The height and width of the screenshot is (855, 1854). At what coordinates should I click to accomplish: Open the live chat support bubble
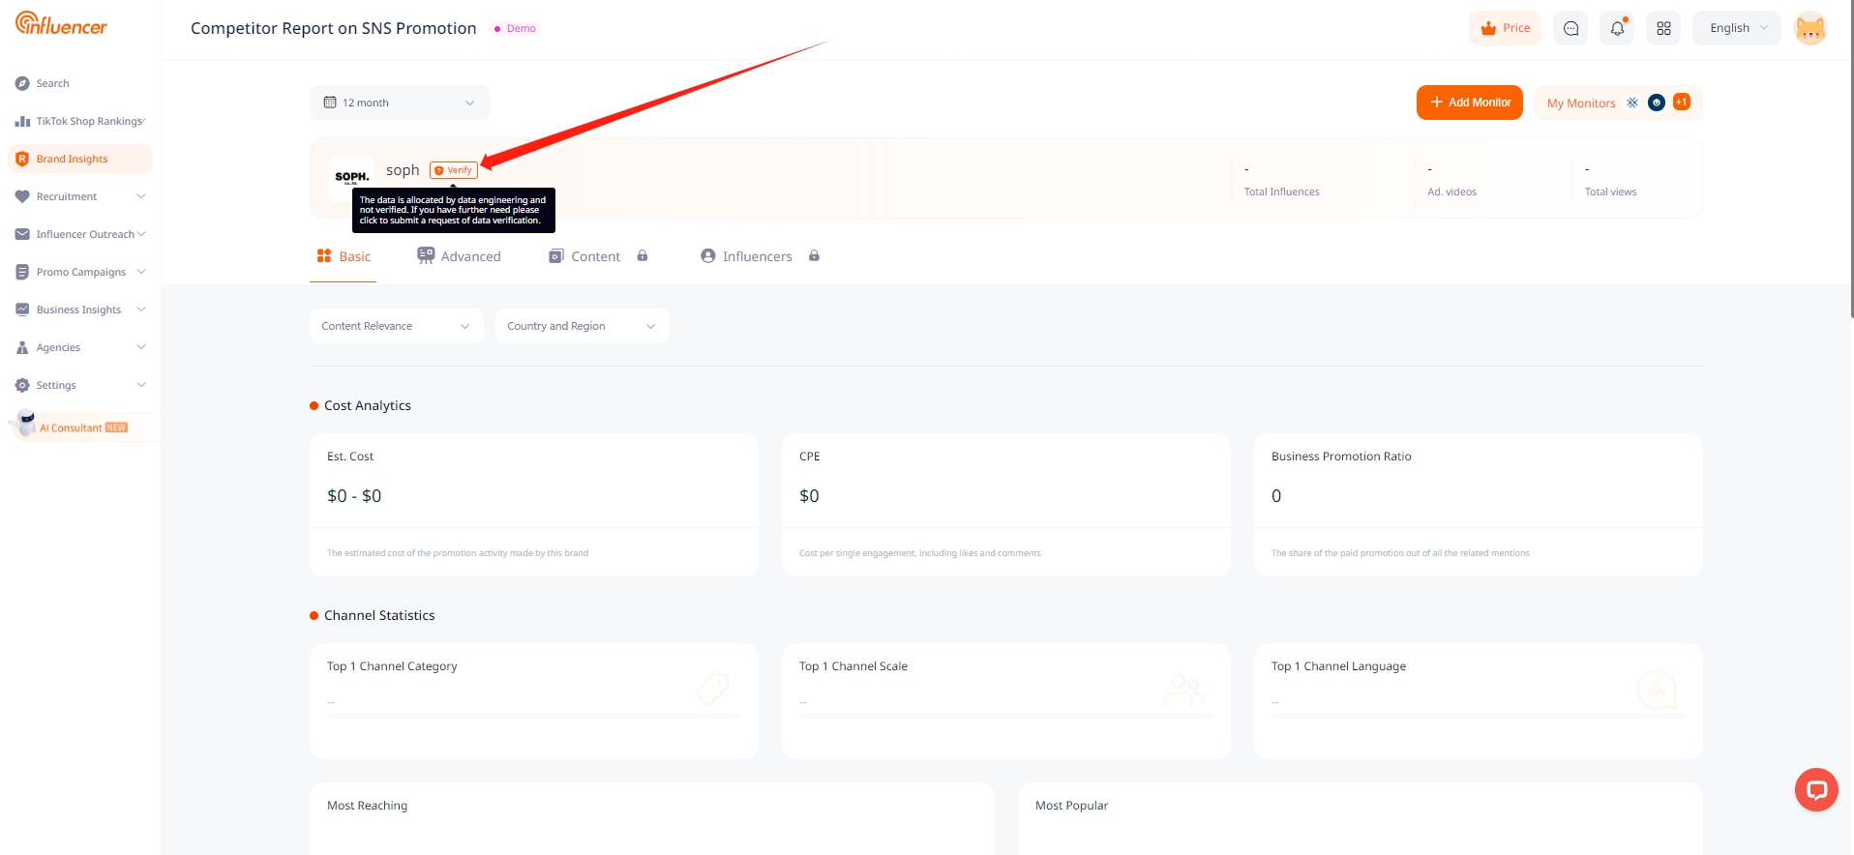coord(1816,790)
